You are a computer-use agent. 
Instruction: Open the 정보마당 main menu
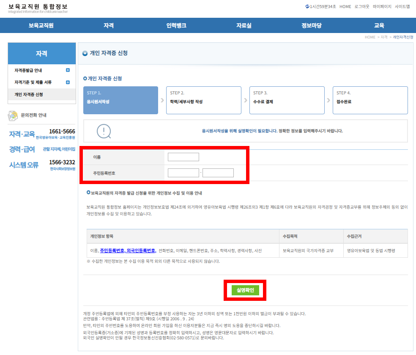(x=312, y=25)
